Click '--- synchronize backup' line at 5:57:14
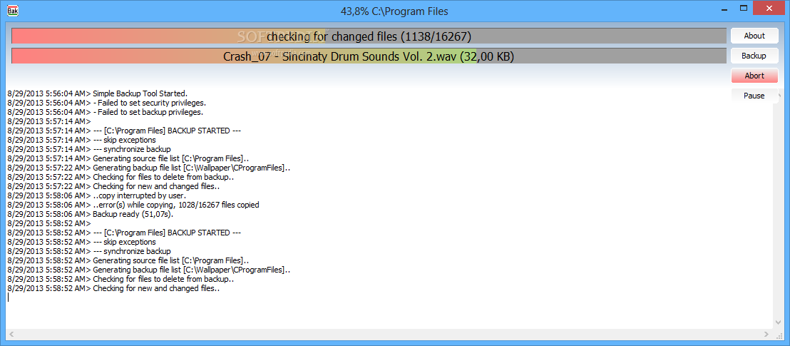The height and width of the screenshot is (346, 790). point(88,149)
